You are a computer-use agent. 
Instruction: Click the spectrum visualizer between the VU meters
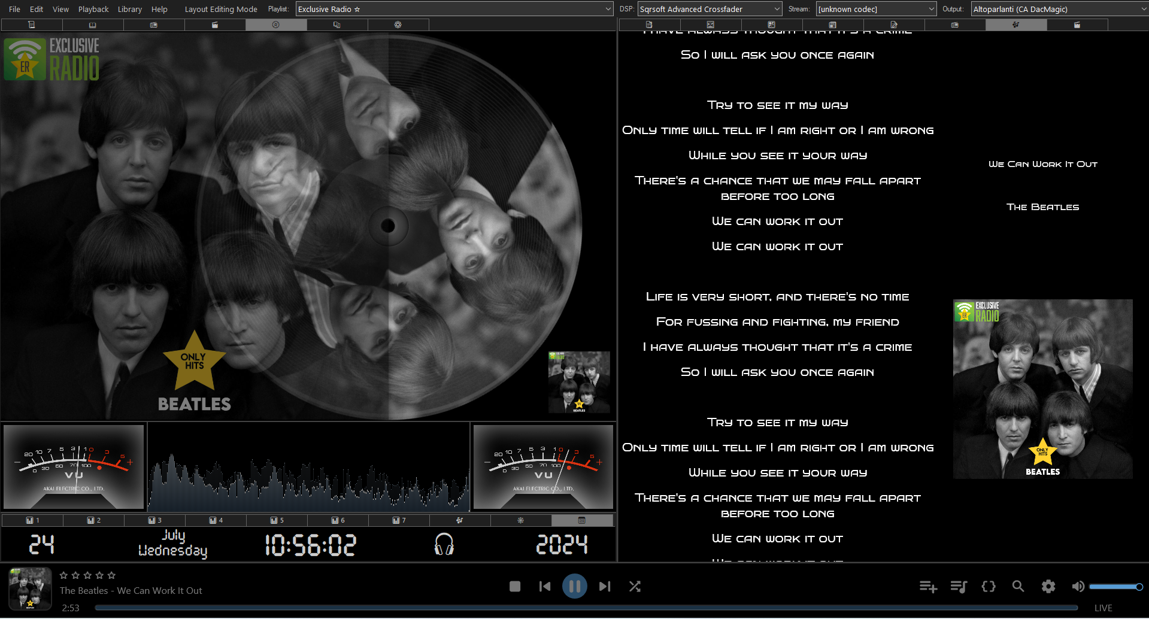point(308,467)
